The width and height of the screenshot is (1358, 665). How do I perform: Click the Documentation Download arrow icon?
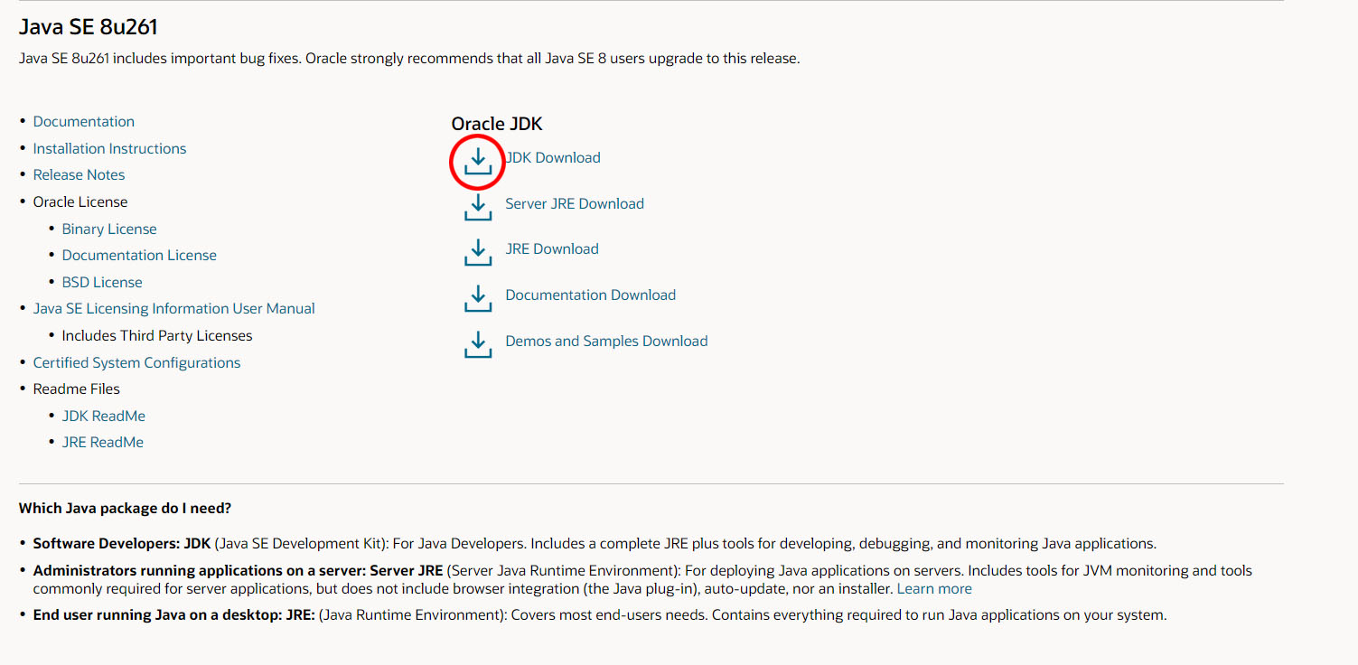[x=478, y=297]
